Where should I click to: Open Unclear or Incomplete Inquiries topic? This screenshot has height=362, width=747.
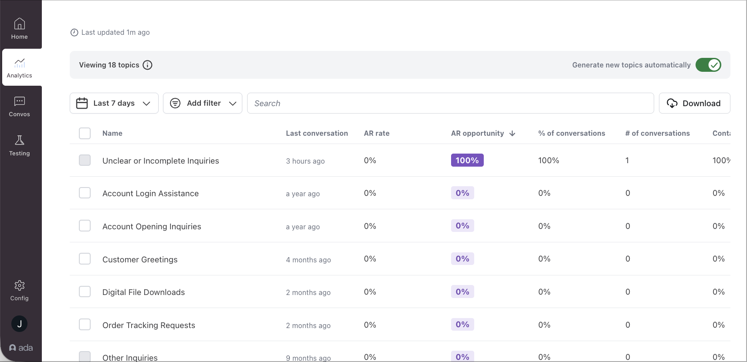pos(160,161)
